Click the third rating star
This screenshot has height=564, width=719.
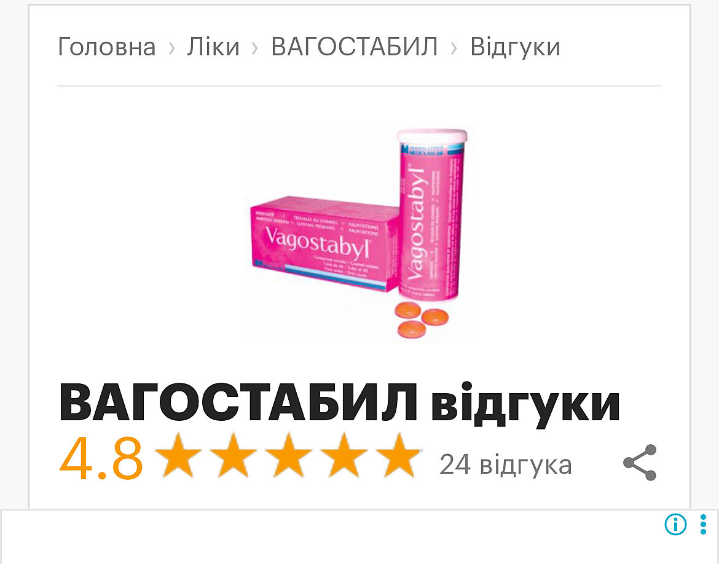coord(289,455)
